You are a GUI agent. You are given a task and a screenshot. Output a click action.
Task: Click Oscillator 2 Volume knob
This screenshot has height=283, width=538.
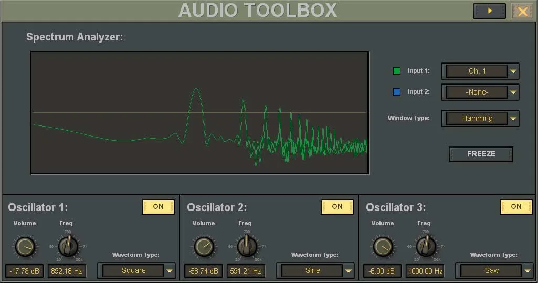(204, 247)
